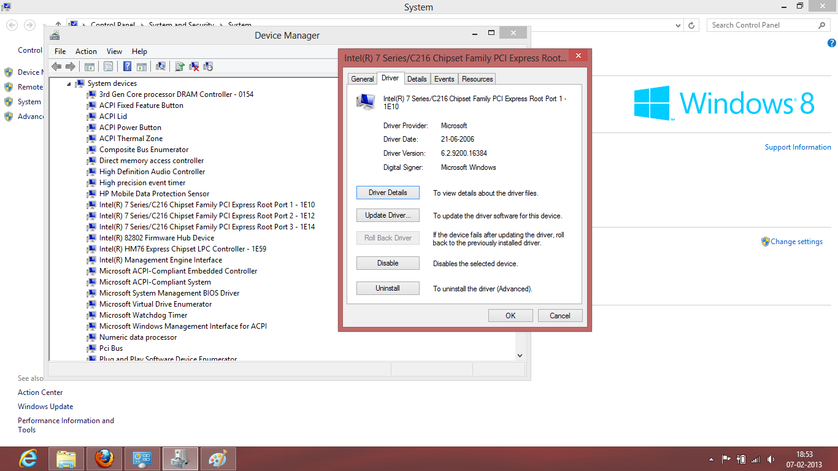Image resolution: width=838 pixels, height=471 pixels.
Task: Click the Disable button in driver properties
Action: (388, 263)
